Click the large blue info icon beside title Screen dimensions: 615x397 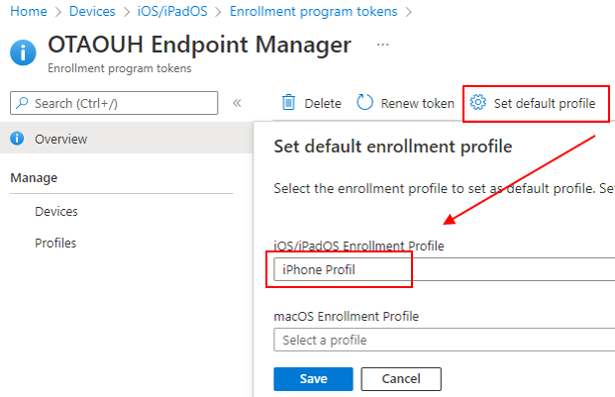click(x=23, y=52)
